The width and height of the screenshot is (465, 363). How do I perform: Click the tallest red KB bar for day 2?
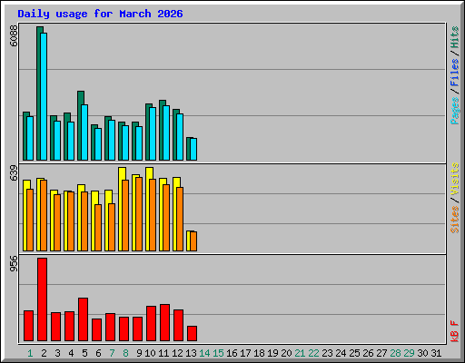[x=42, y=299]
